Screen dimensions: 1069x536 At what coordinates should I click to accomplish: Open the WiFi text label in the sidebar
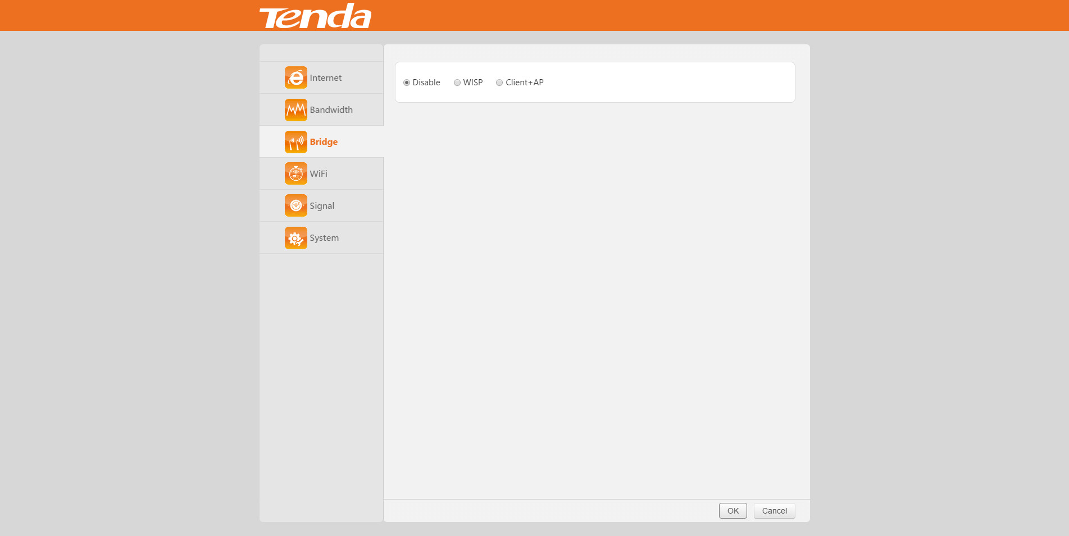tap(319, 173)
